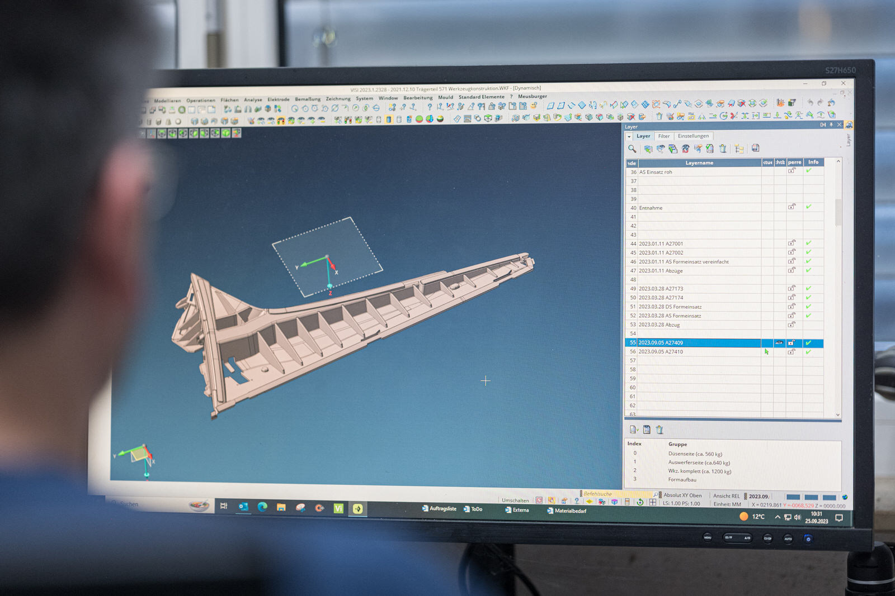Toggle the visibility eye of layer 2023.09.05 A27409
Screen dimensions: 895x596
click(779, 342)
